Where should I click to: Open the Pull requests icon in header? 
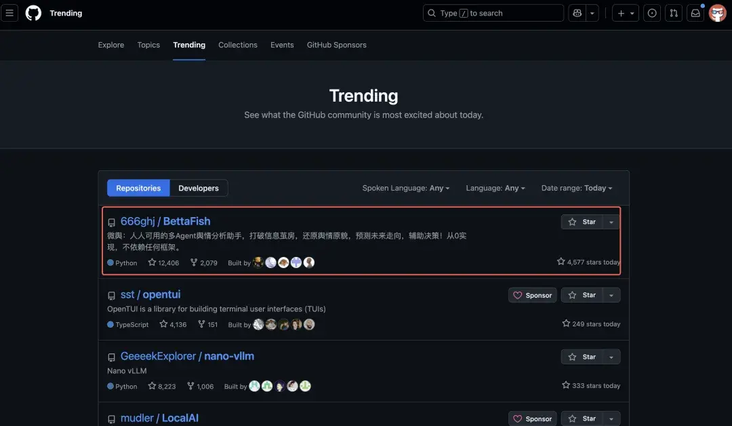tap(674, 13)
